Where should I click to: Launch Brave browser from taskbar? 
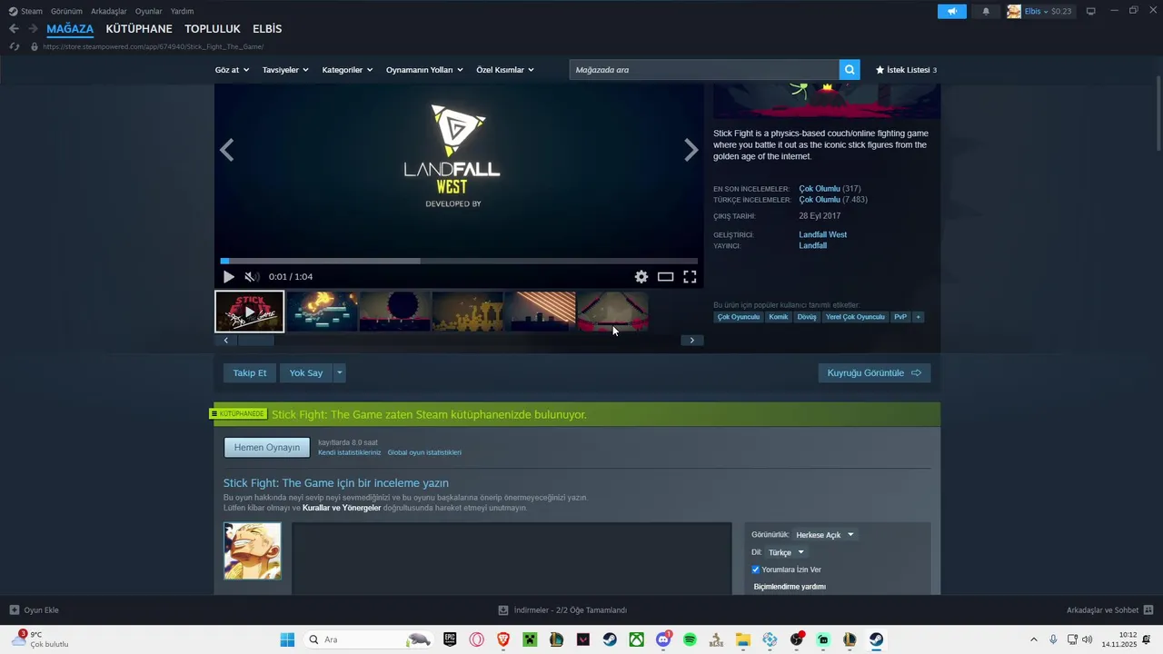tap(503, 639)
